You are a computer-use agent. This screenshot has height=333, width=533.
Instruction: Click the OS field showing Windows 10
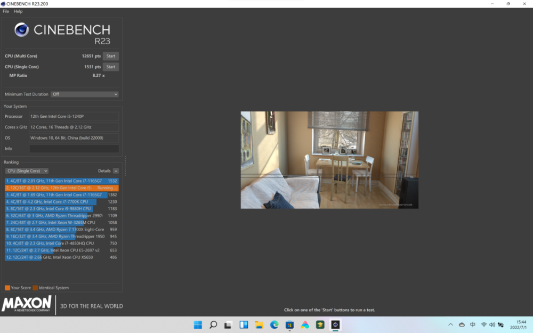coord(74,138)
